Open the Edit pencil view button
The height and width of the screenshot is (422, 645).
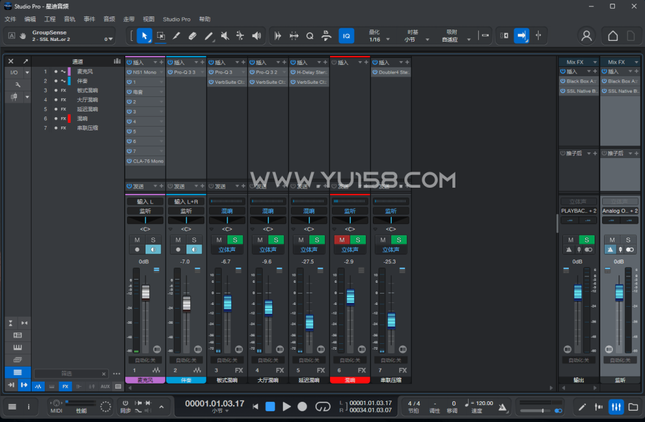point(582,407)
